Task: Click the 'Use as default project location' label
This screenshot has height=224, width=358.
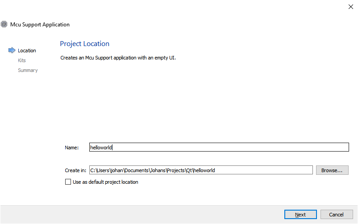Action: click(105, 182)
